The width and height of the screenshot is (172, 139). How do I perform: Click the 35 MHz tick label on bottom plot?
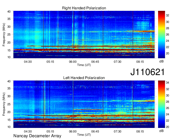click(x=9, y=88)
